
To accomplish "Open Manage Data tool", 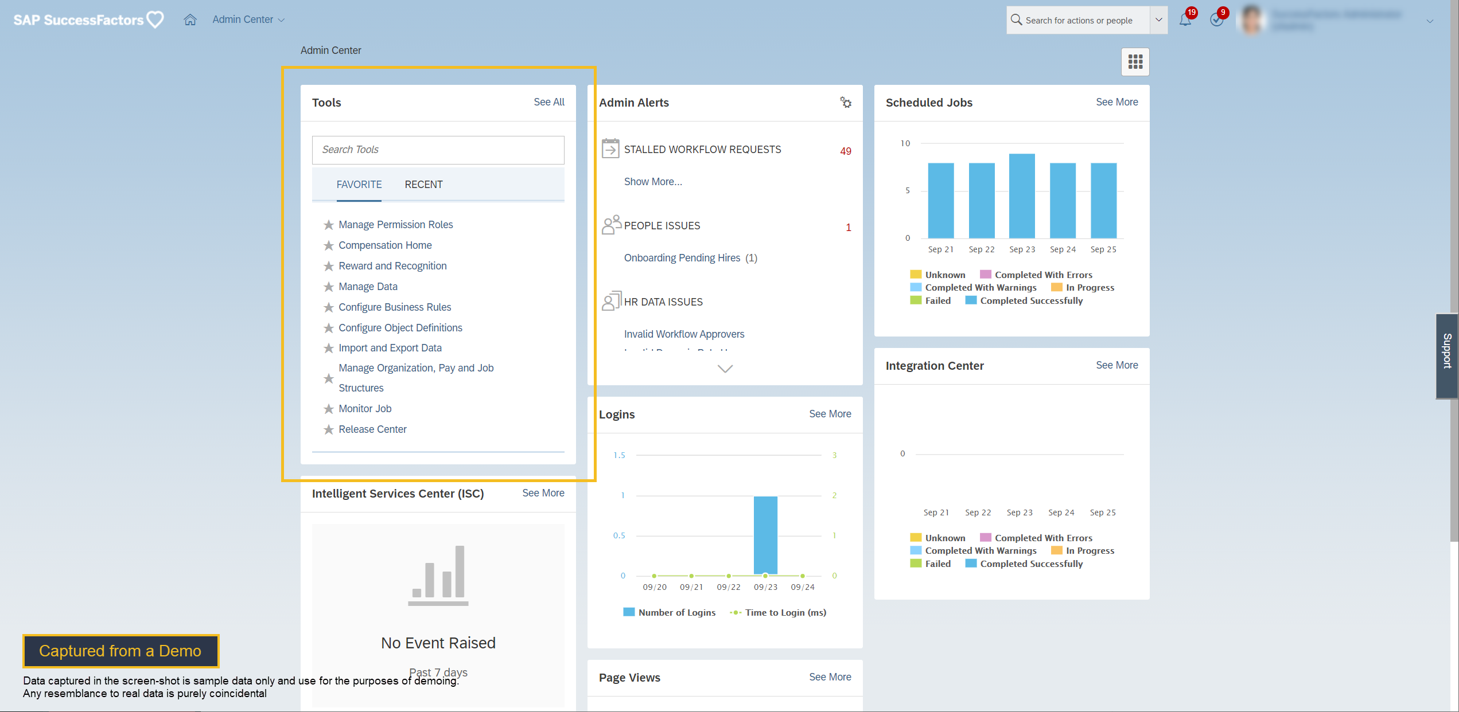I will click(x=368, y=287).
